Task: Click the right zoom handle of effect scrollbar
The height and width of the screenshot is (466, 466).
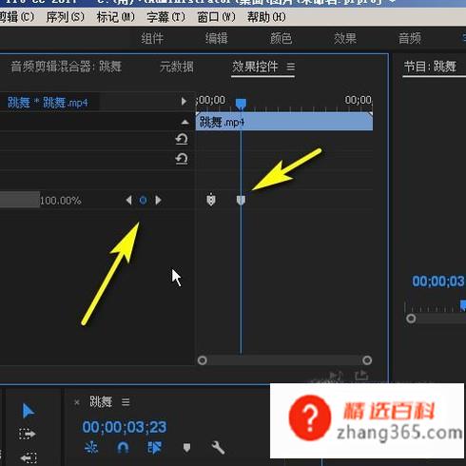Action: (367, 360)
